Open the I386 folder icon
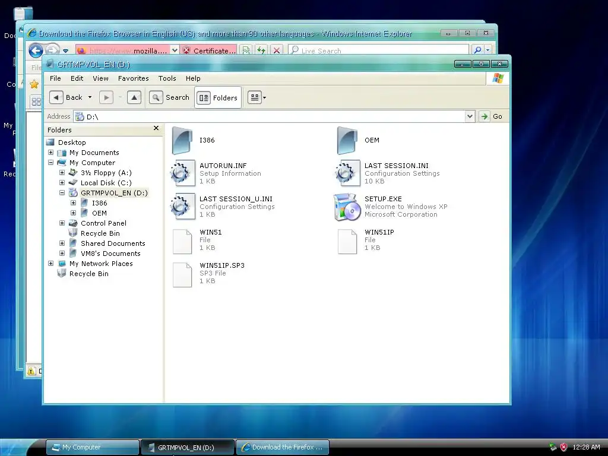 click(x=182, y=140)
